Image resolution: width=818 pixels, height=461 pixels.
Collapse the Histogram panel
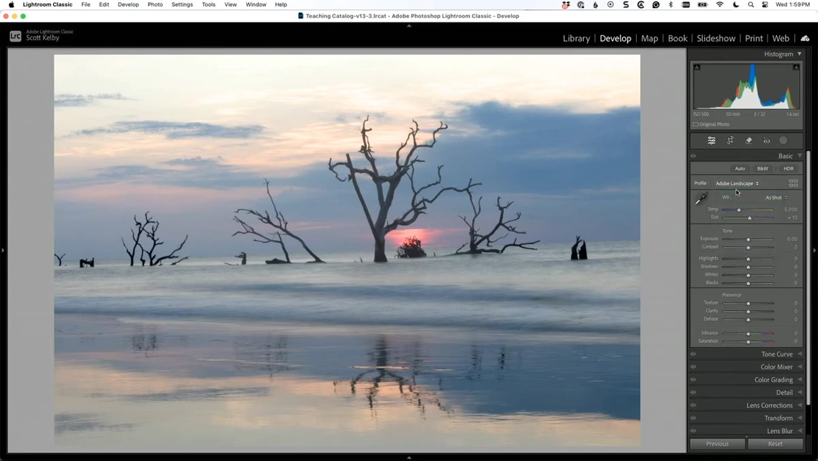(x=800, y=54)
